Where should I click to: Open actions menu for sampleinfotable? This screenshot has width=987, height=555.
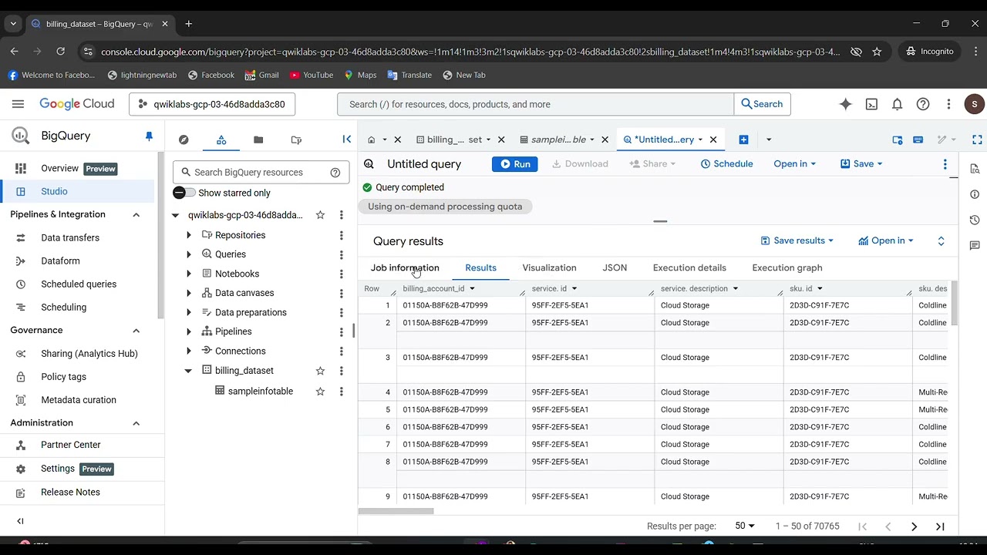[x=341, y=392]
